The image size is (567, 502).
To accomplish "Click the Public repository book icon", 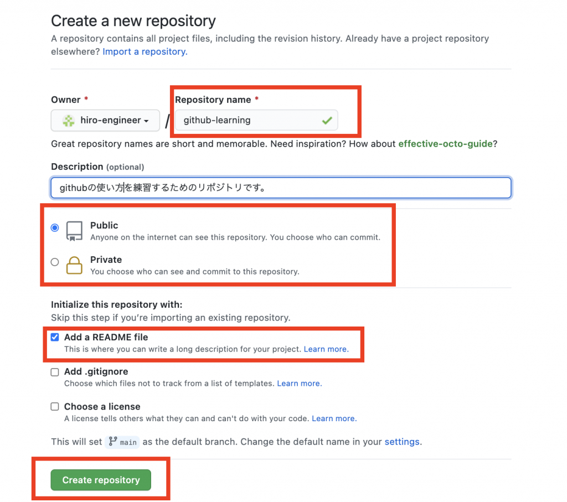I will click(74, 231).
